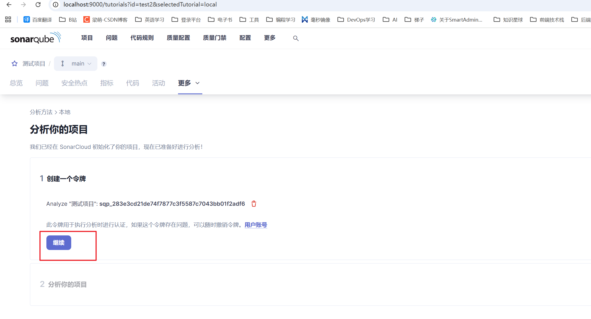Open the 电子书 bookmark folder
The height and width of the screenshot is (319, 591).
click(x=220, y=20)
